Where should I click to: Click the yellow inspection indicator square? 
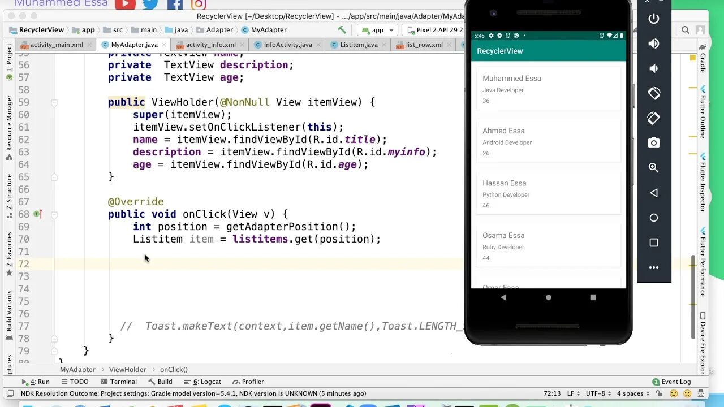click(x=693, y=58)
